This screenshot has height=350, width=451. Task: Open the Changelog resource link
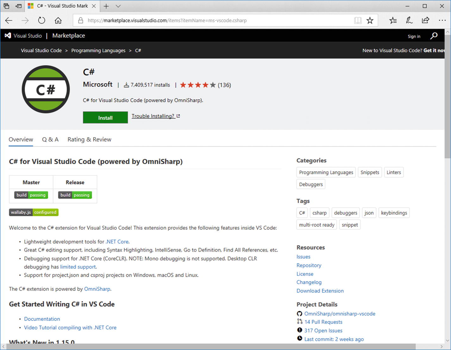pyautogui.click(x=309, y=282)
